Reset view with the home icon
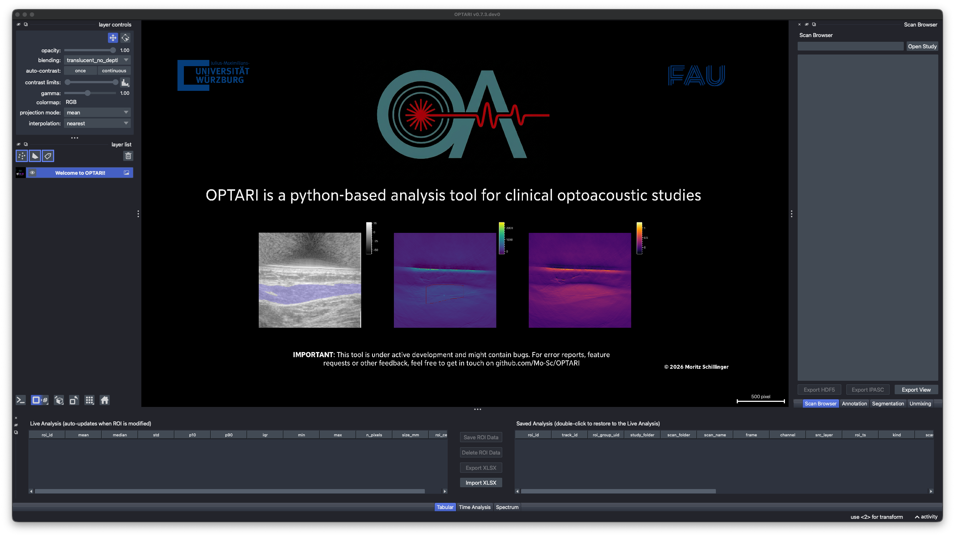955x537 pixels. (x=105, y=400)
